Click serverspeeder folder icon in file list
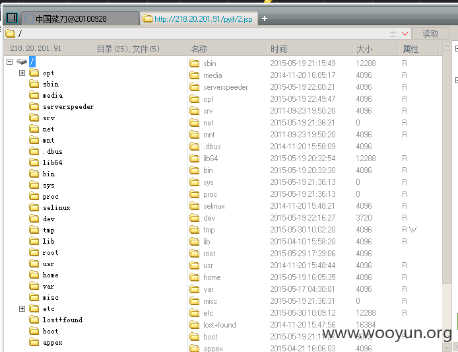This screenshot has height=352, width=458. 195,87
